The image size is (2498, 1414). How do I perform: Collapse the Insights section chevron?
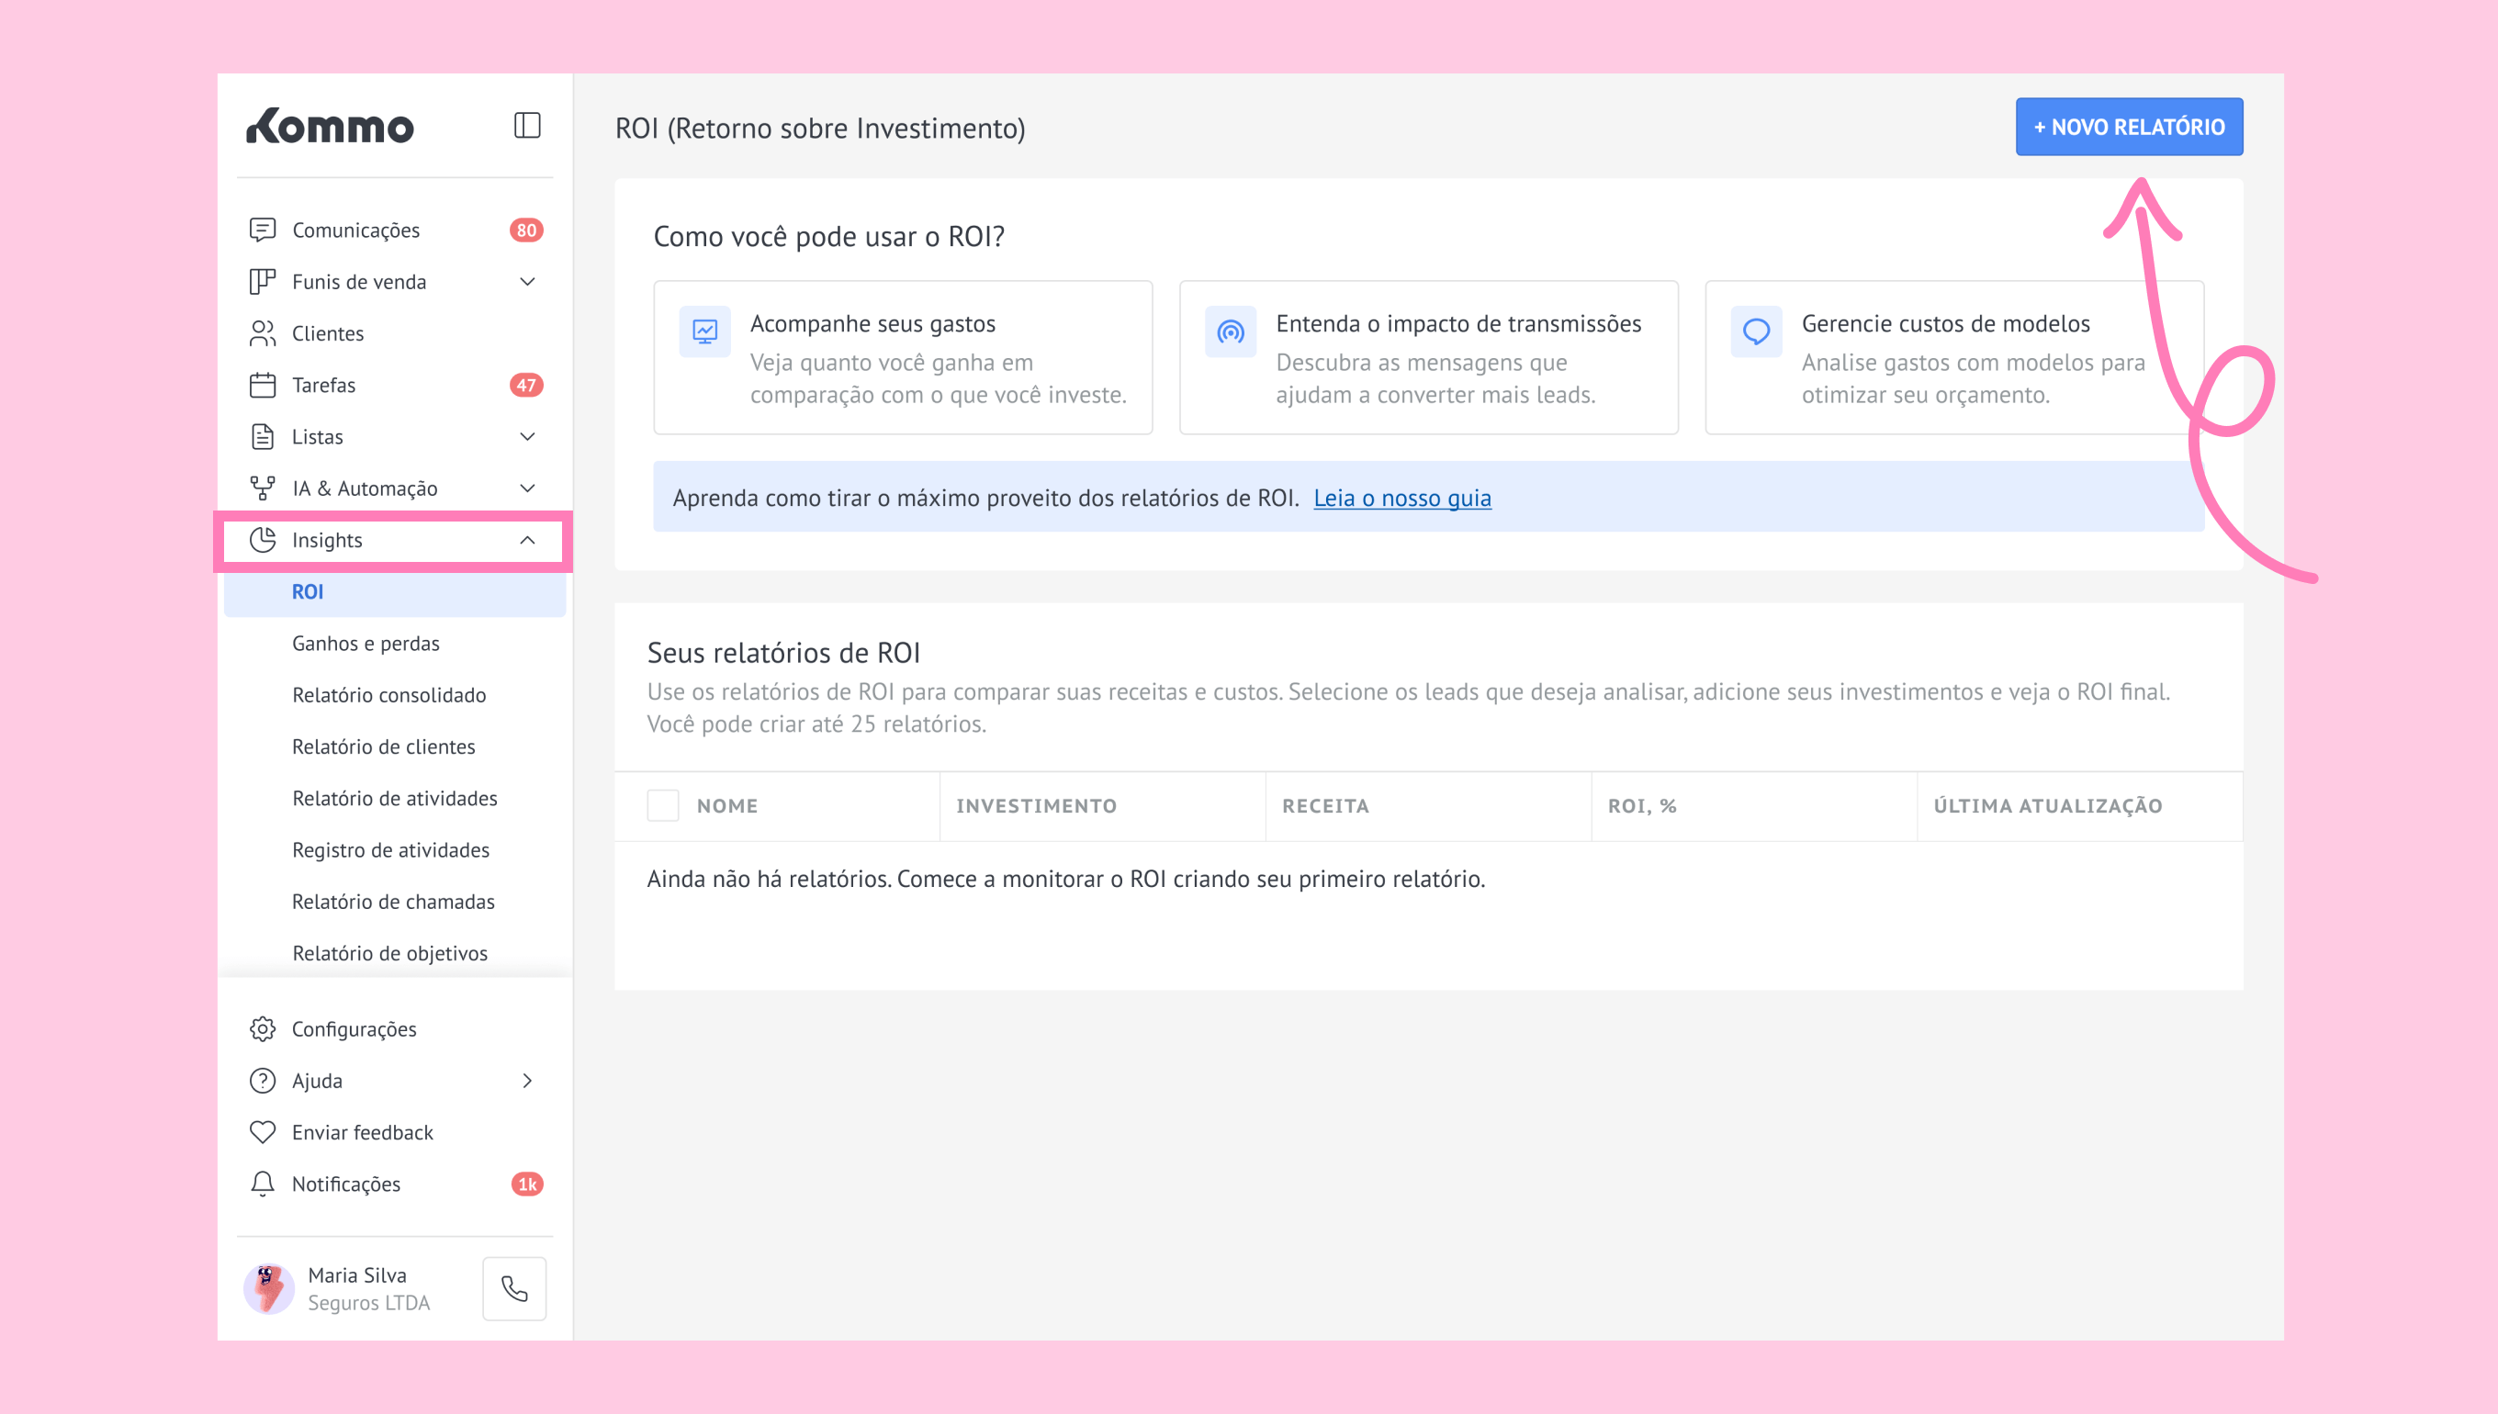(x=527, y=540)
